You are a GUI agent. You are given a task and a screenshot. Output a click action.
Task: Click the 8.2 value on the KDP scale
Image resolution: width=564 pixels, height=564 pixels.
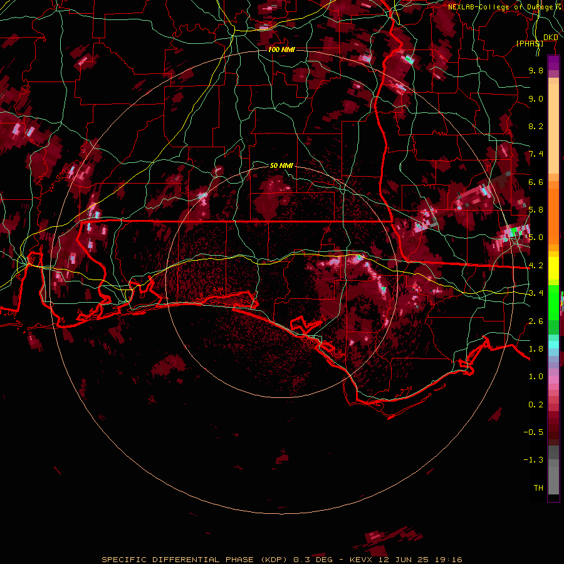click(x=536, y=126)
